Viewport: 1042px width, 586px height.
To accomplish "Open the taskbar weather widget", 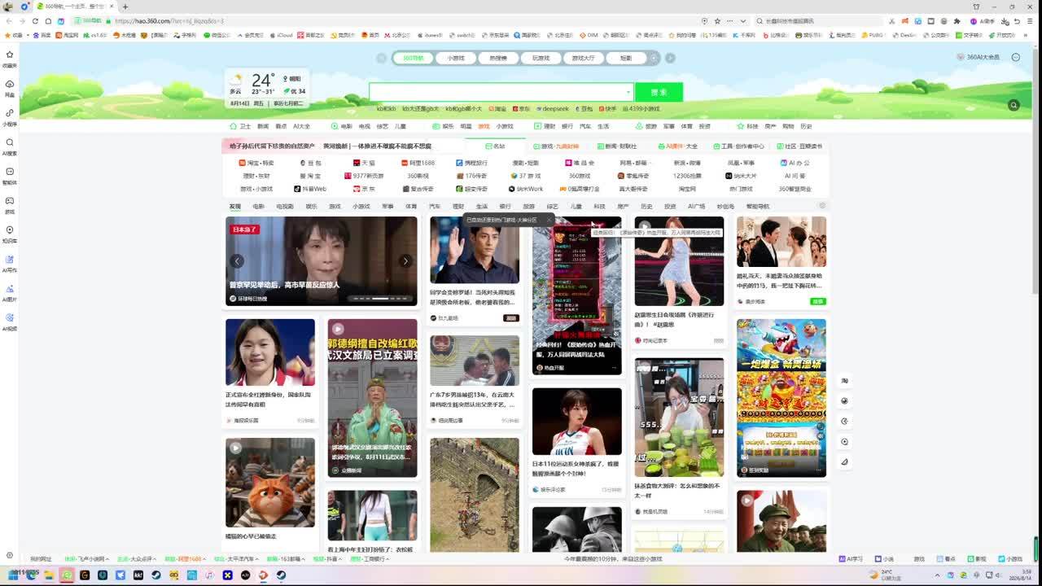I will 886,575.
